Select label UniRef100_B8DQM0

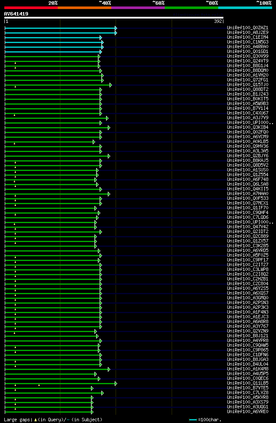[248, 71]
